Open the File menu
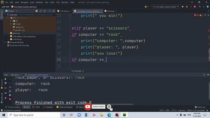The height and width of the screenshot is (118, 210). click(7, 2)
